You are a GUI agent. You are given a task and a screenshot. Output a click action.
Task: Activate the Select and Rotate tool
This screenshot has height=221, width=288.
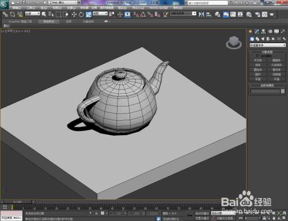pos(81,14)
